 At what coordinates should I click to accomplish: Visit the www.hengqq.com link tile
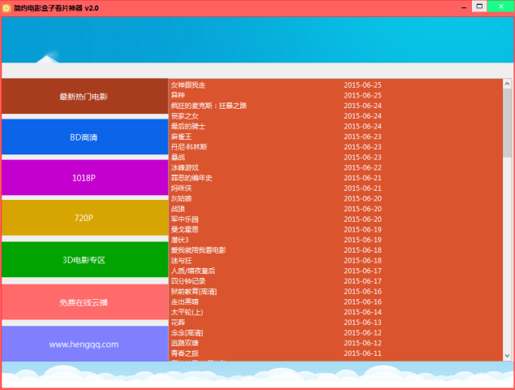pyautogui.click(x=84, y=344)
